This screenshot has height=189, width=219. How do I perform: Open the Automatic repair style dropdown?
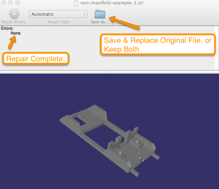click(58, 14)
